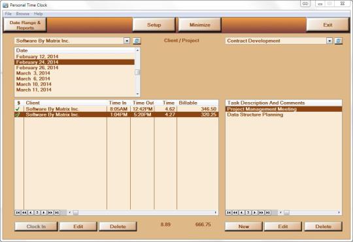This screenshot has width=353, height=242.
Task: Jump forward a page in task comments navigator
Action: [261, 213]
